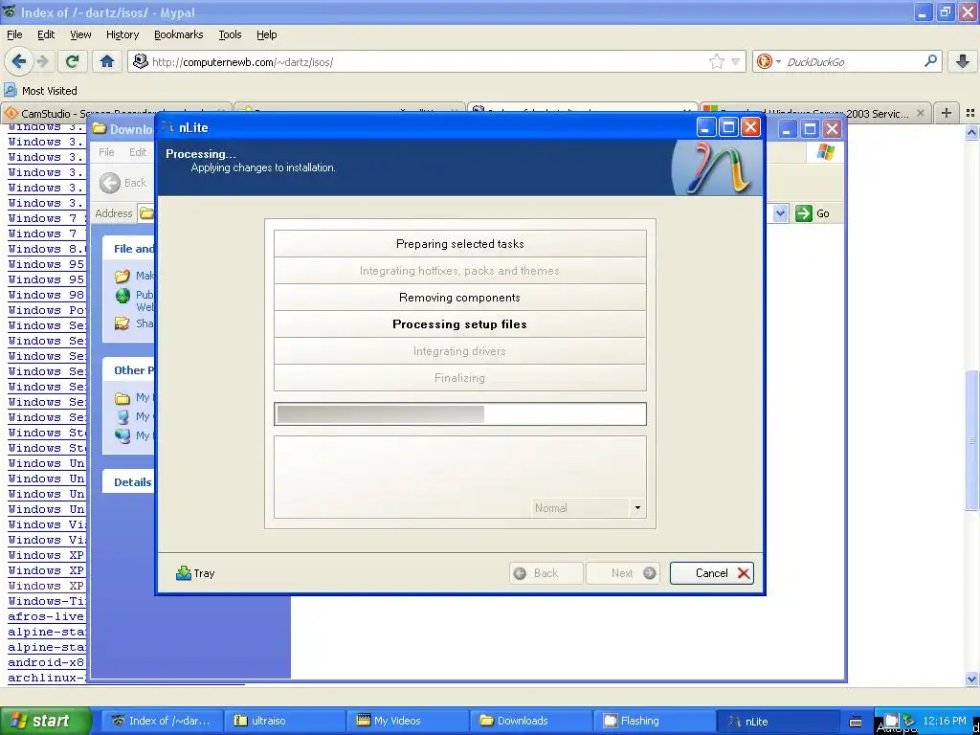Click the make new folder icon in Explorer
980x735 pixels.
pos(122,276)
